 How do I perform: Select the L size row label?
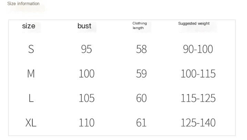coord(31,98)
